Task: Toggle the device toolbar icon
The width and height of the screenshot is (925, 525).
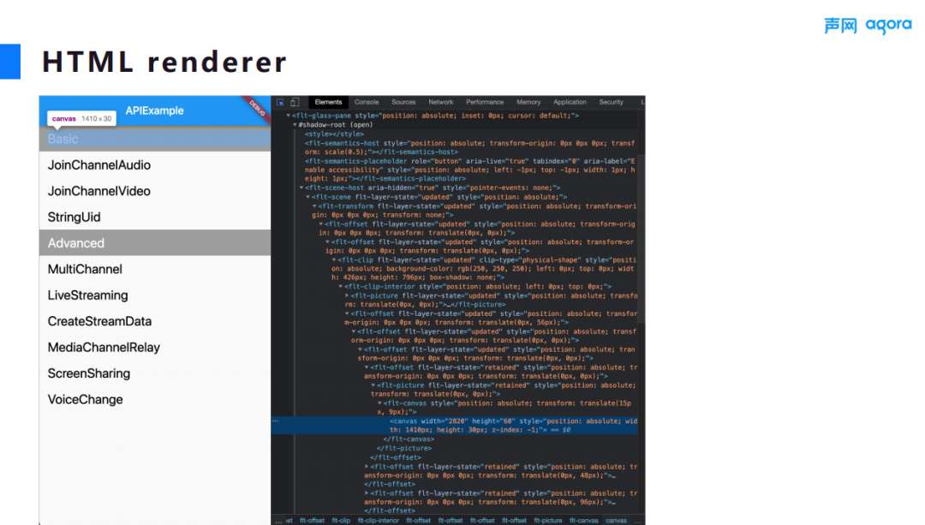Action: tap(295, 102)
